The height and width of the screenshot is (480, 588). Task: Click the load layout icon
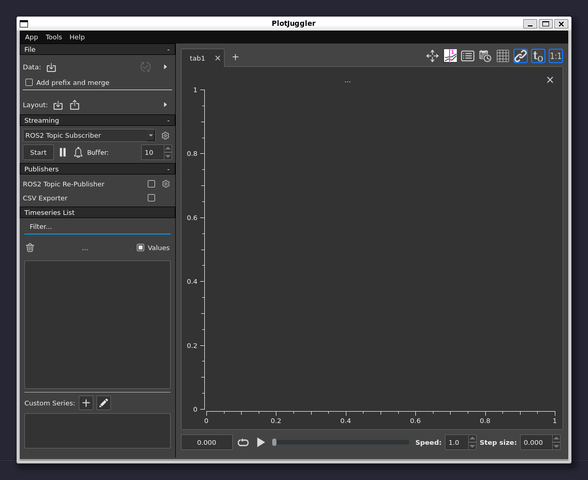coord(58,105)
